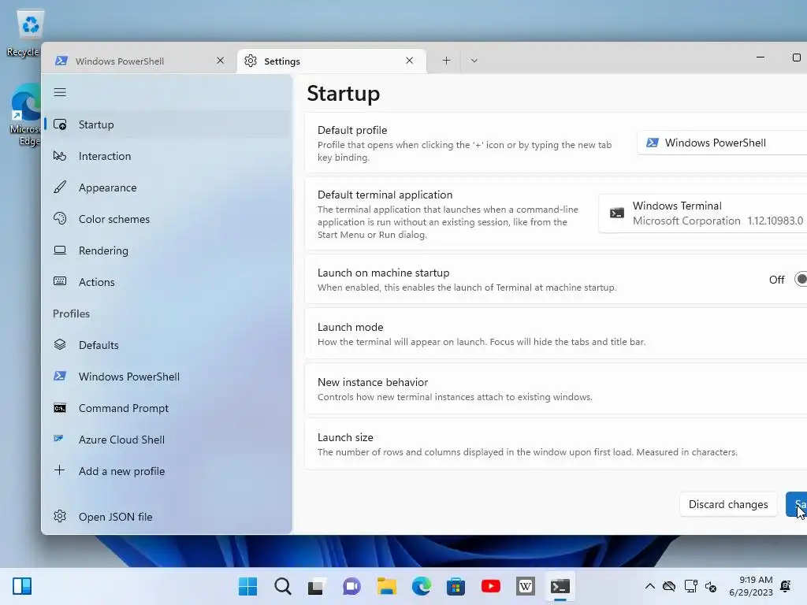Click the Startup icon in sidebar
Image resolution: width=807 pixels, height=605 pixels.
(60, 124)
